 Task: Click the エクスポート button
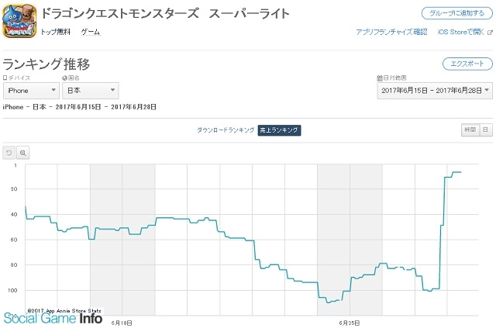pyautogui.click(x=467, y=64)
